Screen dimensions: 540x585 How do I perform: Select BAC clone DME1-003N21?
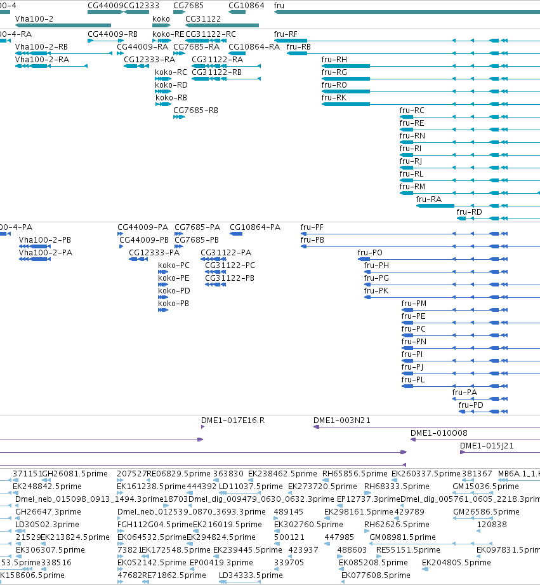coord(342,420)
